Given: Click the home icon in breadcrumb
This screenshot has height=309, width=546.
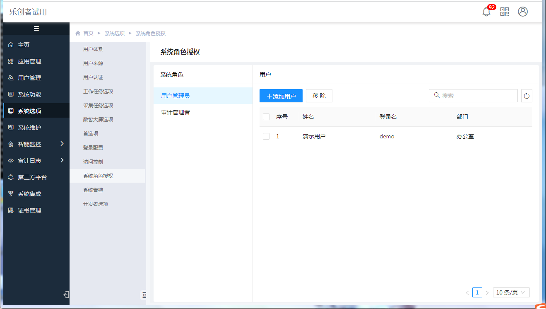Looking at the screenshot, I should (78, 33).
